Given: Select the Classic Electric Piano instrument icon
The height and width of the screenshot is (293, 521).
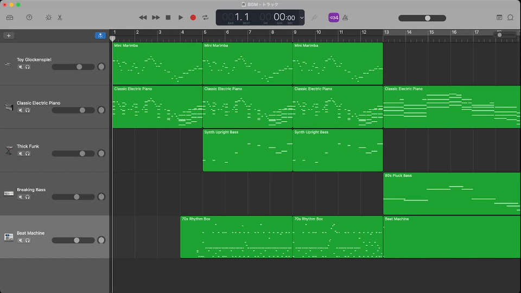Looking at the screenshot, I should coord(9,107).
